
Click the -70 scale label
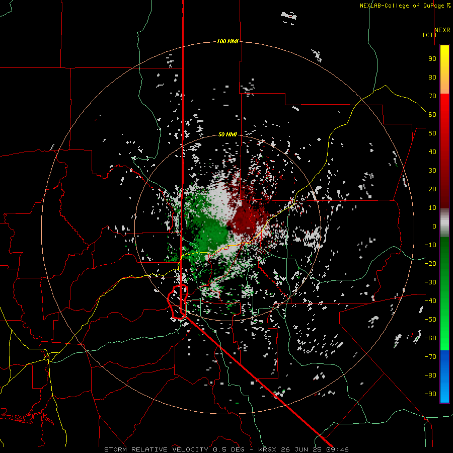[430, 357]
